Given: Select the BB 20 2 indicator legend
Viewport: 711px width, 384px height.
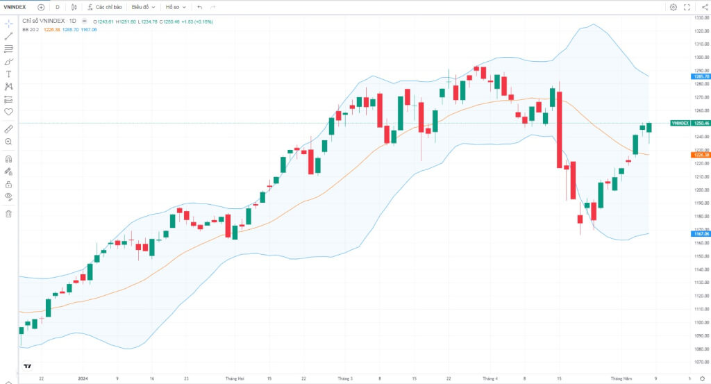Looking at the screenshot, I should tap(31, 29).
